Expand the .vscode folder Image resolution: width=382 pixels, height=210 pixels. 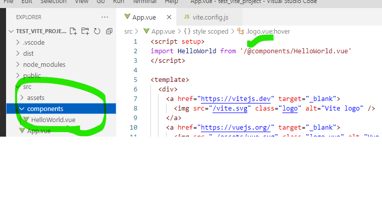coord(18,42)
